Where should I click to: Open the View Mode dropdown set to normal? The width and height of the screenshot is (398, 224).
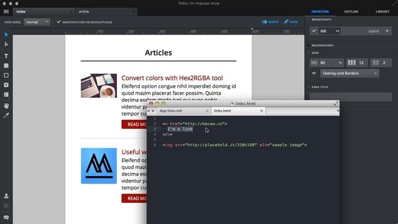(37, 22)
